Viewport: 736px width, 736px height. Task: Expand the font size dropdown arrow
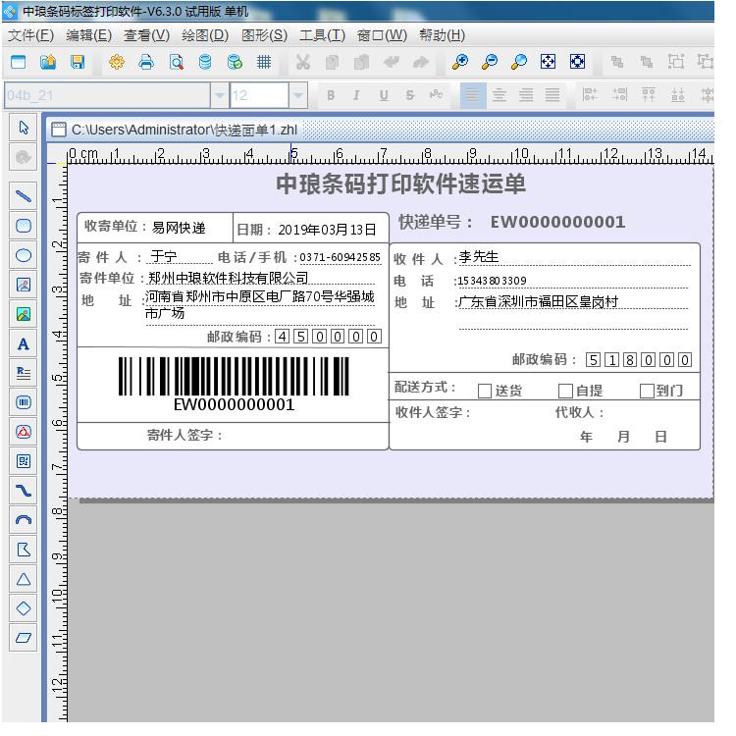point(298,95)
